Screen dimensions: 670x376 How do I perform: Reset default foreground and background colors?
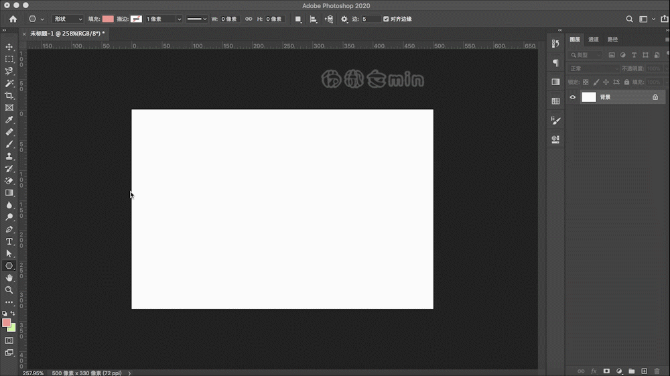coord(5,313)
